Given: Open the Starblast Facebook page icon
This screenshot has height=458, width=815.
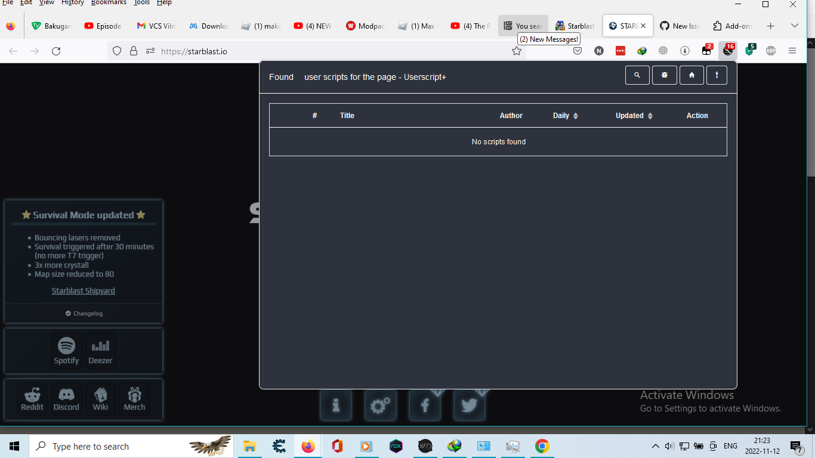Looking at the screenshot, I should tap(425, 406).
